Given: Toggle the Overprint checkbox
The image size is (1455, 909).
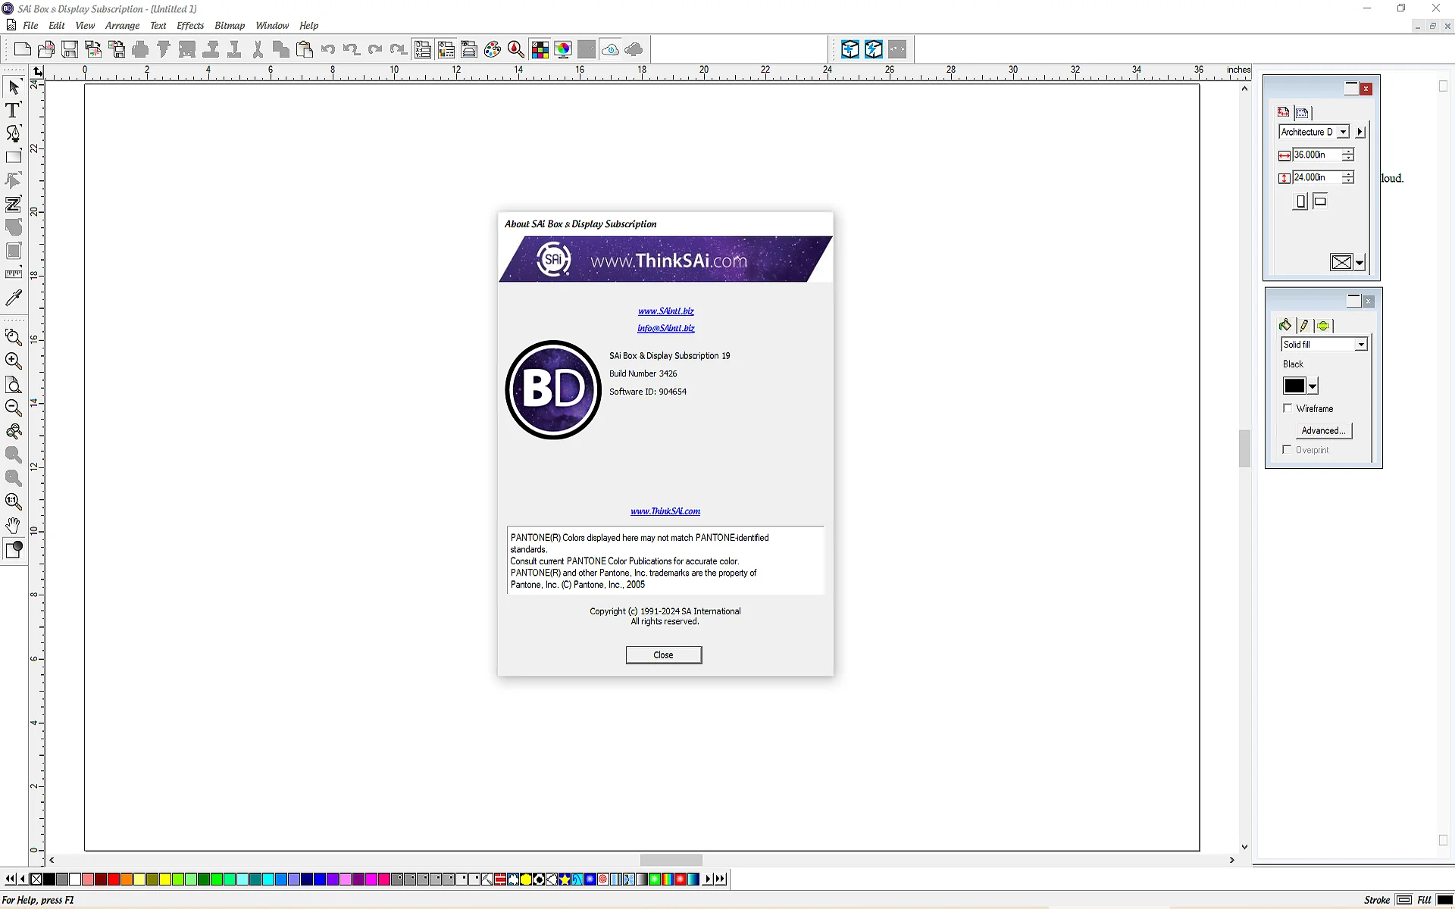Looking at the screenshot, I should point(1288,450).
